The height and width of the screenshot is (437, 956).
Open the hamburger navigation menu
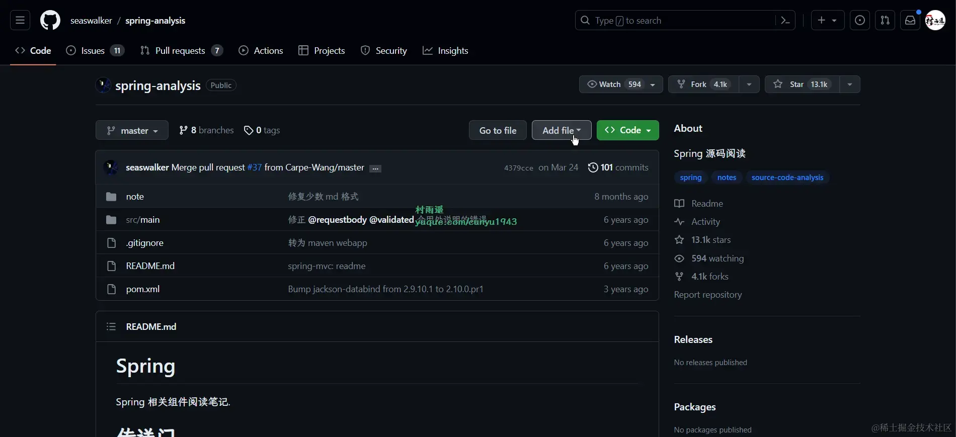pyautogui.click(x=20, y=21)
